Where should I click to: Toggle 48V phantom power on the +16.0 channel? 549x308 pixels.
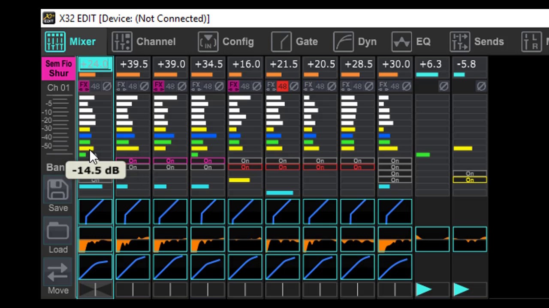245,86
